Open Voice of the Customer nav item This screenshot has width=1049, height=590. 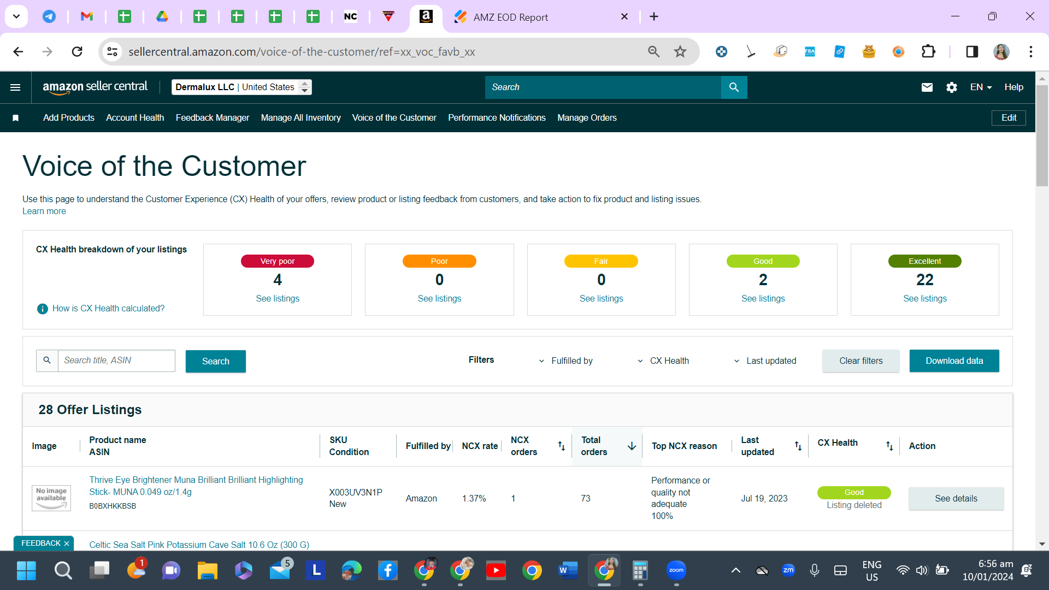[394, 118]
